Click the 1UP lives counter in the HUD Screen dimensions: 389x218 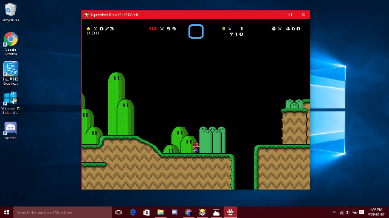pyautogui.click(x=162, y=28)
